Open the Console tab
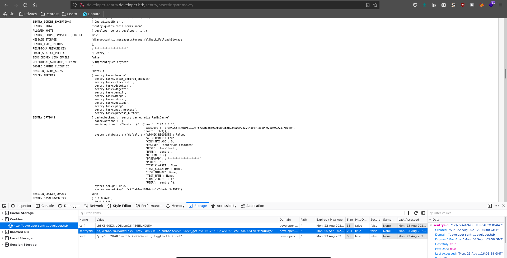The height and width of the screenshot is (258, 507). pyautogui.click(x=45, y=206)
